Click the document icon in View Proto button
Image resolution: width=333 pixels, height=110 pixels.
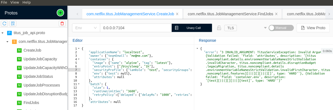303,28
